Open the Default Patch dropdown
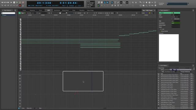This screenshot has height=110, width=196. click(175, 25)
